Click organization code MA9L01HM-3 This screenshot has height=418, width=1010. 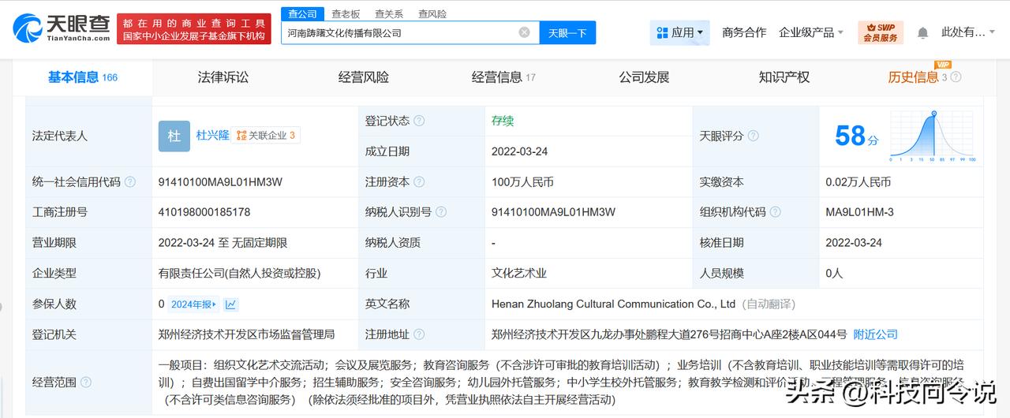click(x=860, y=212)
